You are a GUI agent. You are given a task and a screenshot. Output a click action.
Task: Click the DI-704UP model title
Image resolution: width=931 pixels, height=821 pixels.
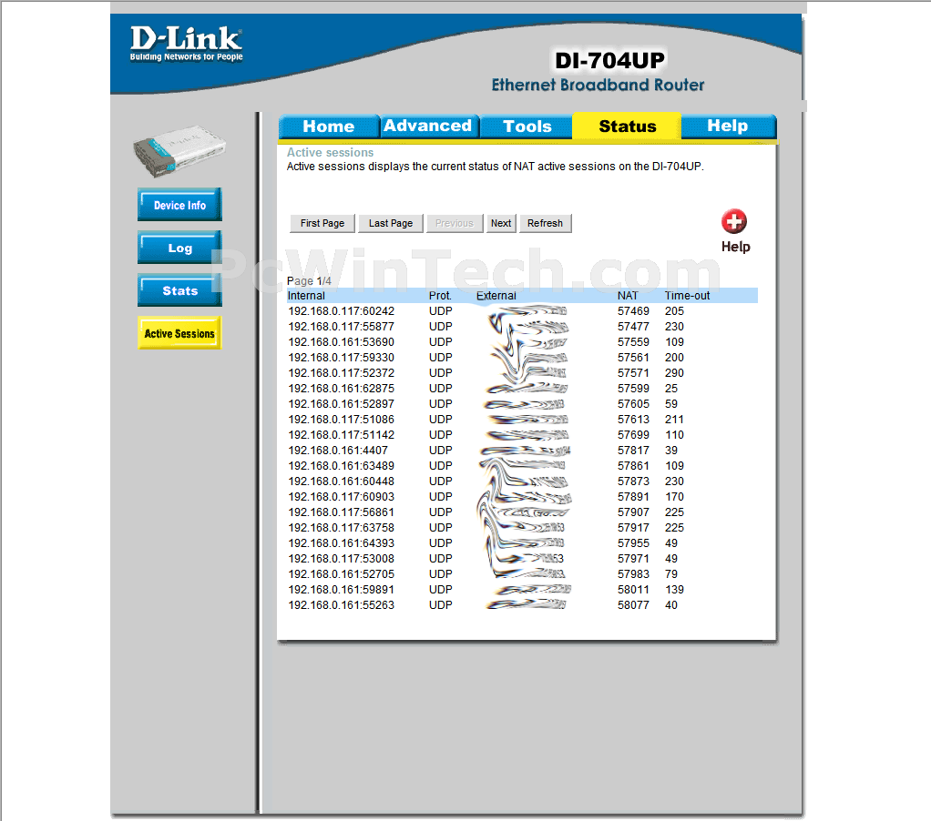(609, 60)
